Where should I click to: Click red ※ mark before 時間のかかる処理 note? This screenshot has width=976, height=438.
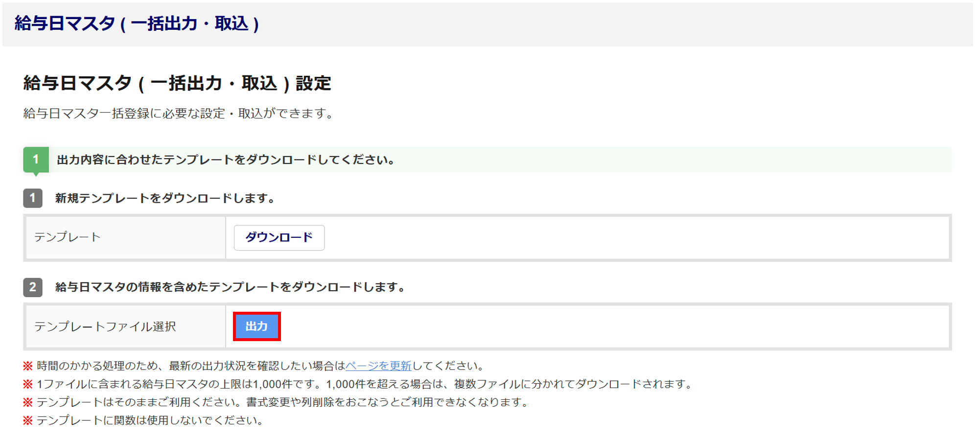[28, 366]
